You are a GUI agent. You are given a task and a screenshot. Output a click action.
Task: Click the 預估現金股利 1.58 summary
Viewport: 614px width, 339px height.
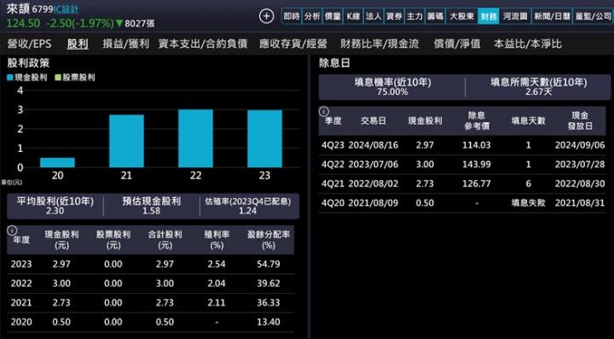click(x=152, y=206)
